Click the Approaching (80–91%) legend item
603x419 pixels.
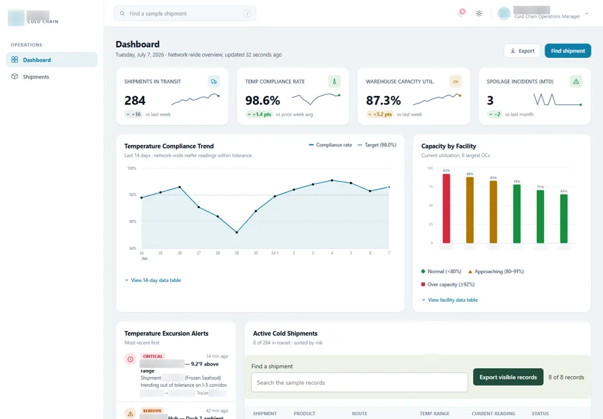(x=496, y=271)
